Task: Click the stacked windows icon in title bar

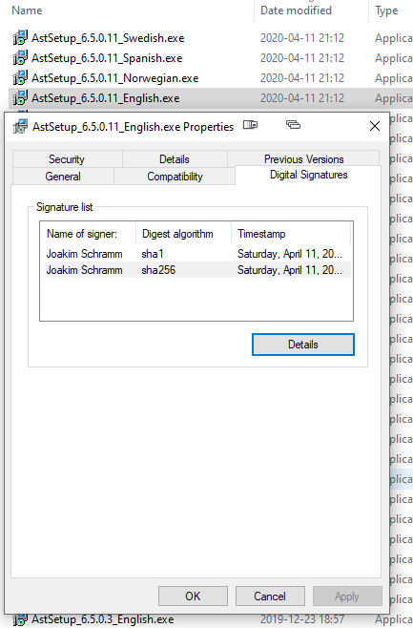Action: click(x=293, y=125)
